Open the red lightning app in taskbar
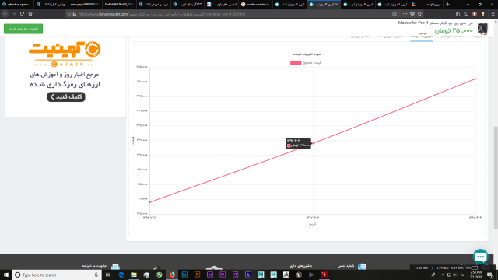498x280 pixels. click(324, 275)
